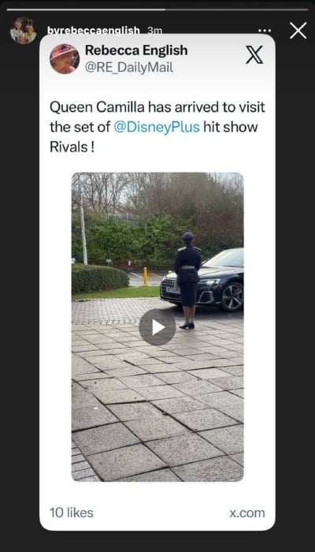Open the three-dots more options menu
The width and height of the screenshot is (315, 552).
[x=265, y=31]
